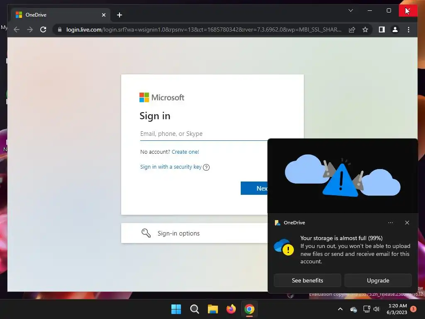
Task: Open volume control tray icon
Action: coord(376,309)
